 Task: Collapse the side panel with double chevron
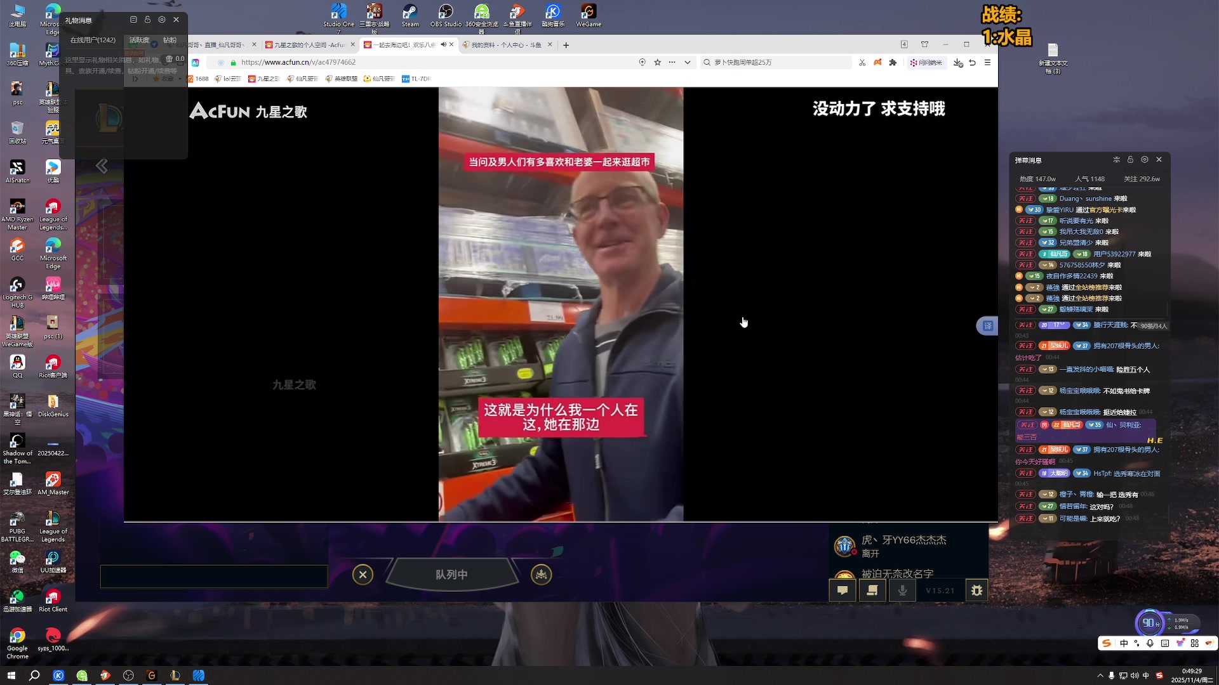(102, 166)
